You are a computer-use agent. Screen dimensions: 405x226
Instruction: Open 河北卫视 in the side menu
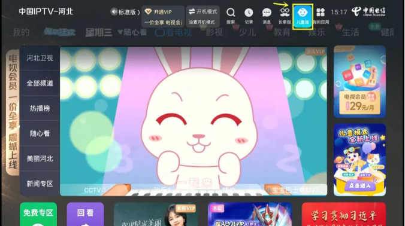pyautogui.click(x=40, y=58)
